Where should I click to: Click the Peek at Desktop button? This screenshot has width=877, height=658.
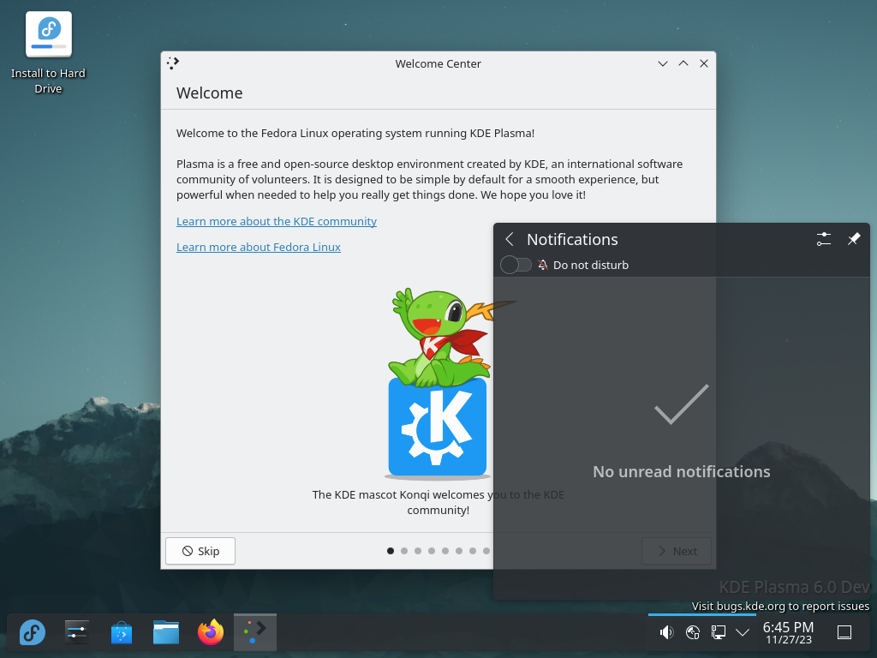click(844, 632)
